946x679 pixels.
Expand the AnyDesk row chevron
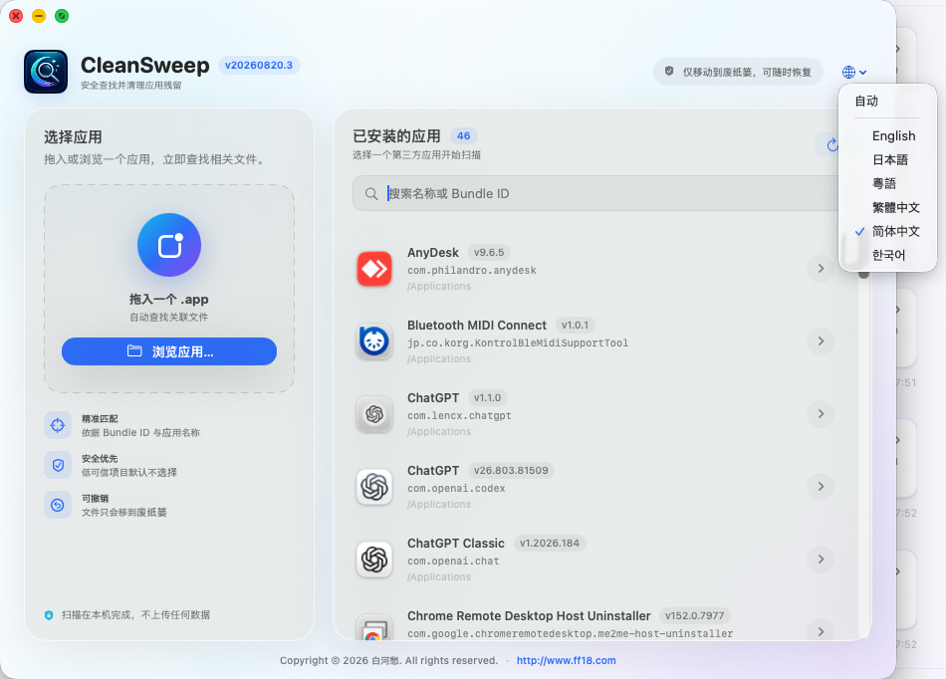[821, 269]
